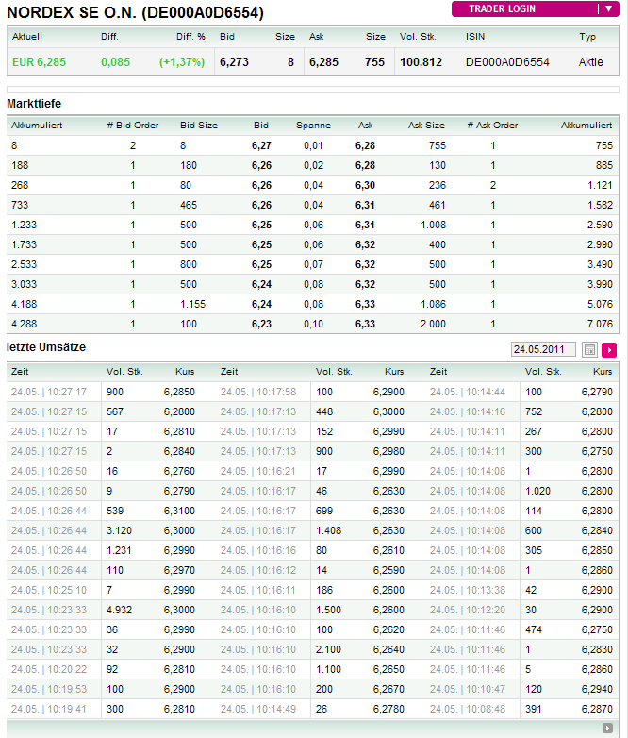
Task: Click the Markttiefe section heading
Action: (34, 104)
